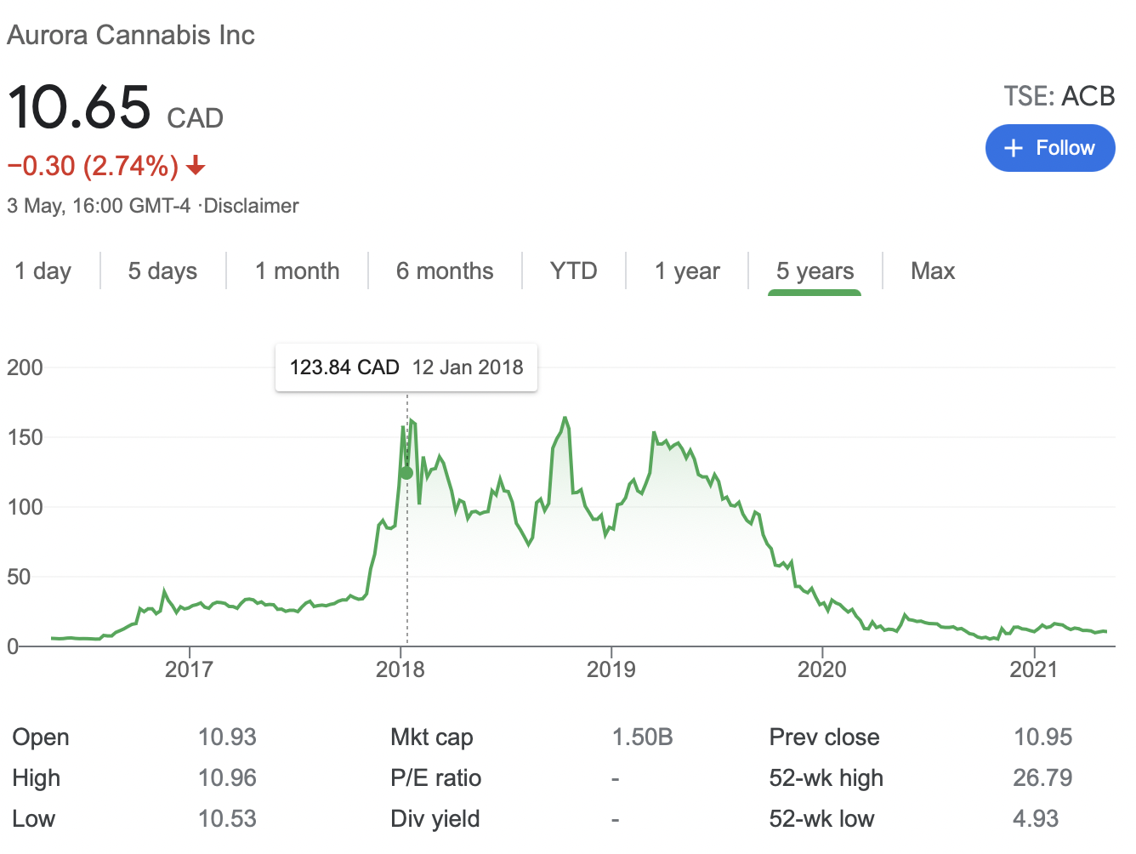Click the TSE: ACB ticker label

click(x=1059, y=96)
